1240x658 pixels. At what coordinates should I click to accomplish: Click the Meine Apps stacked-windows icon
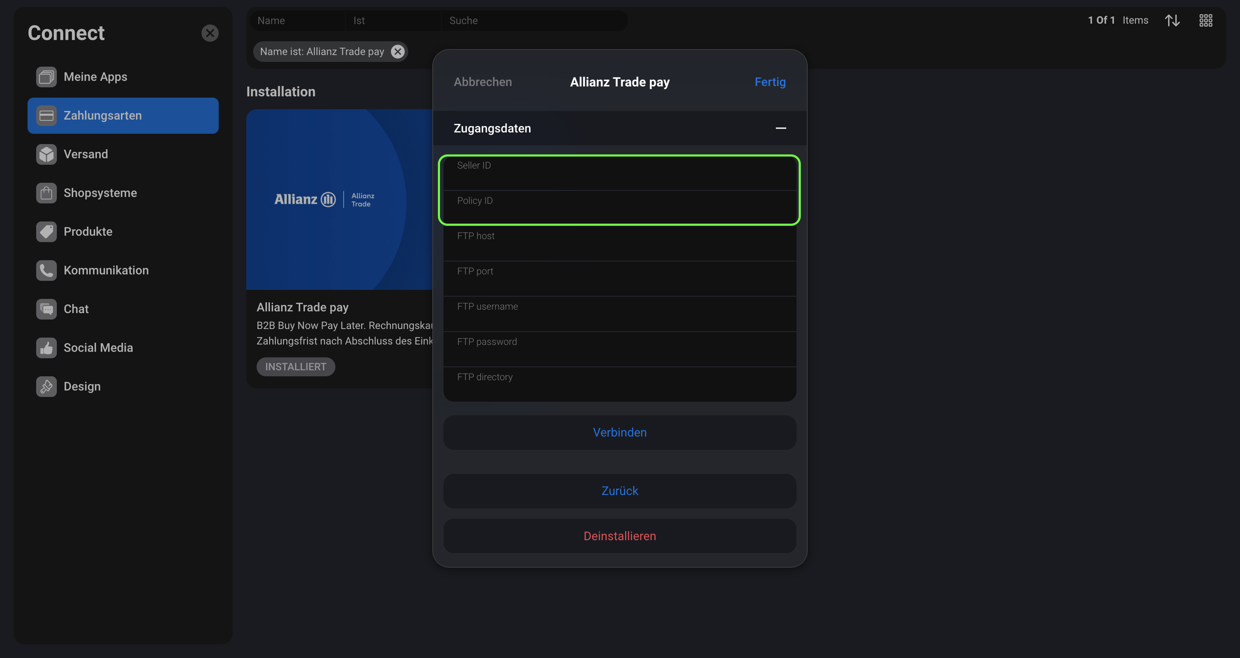click(46, 77)
